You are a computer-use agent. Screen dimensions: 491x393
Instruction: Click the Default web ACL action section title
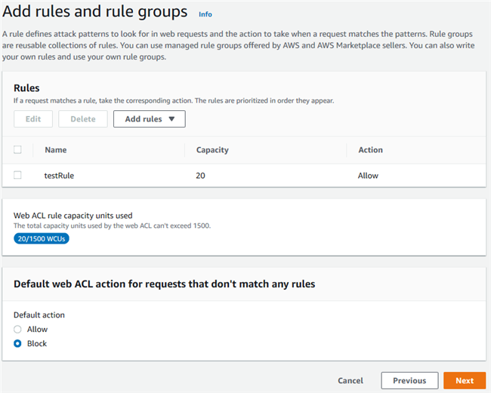point(164,284)
